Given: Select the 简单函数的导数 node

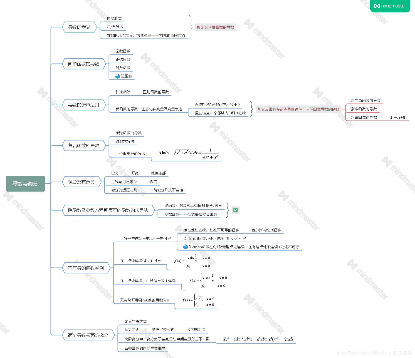Looking at the screenshot, I should pyautogui.click(x=84, y=64).
